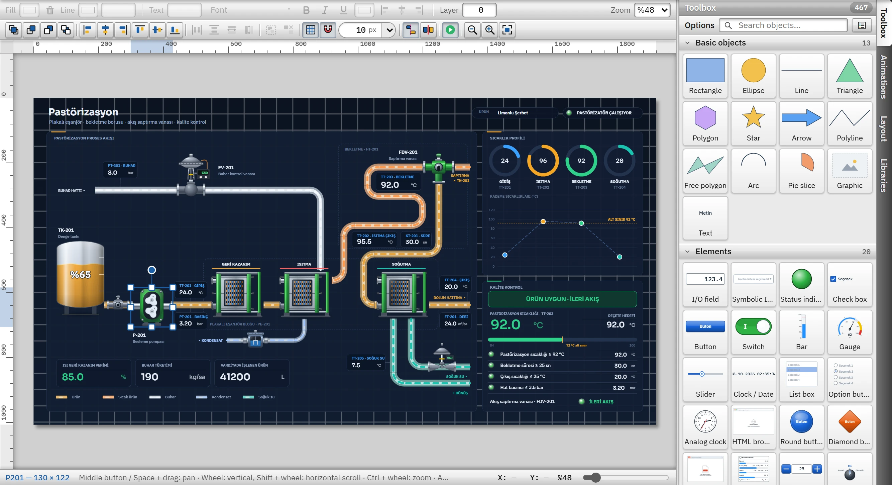Switch to the Animations side tab
This screenshot has width=892, height=485.
(x=884, y=77)
